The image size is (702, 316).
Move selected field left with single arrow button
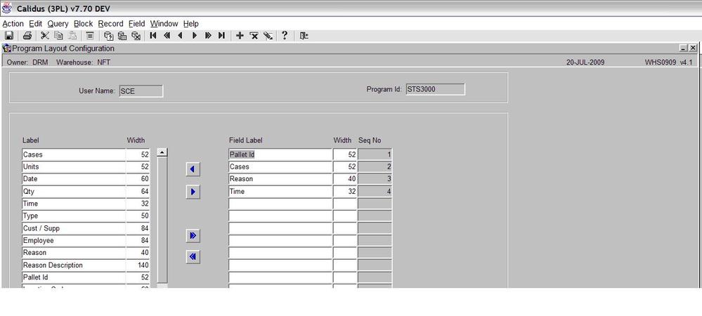pyautogui.click(x=193, y=169)
